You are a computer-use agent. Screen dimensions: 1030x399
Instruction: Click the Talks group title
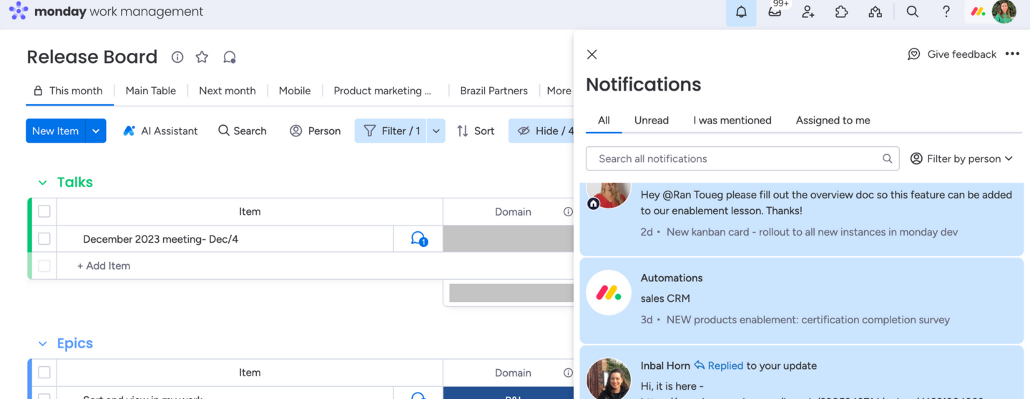point(75,182)
